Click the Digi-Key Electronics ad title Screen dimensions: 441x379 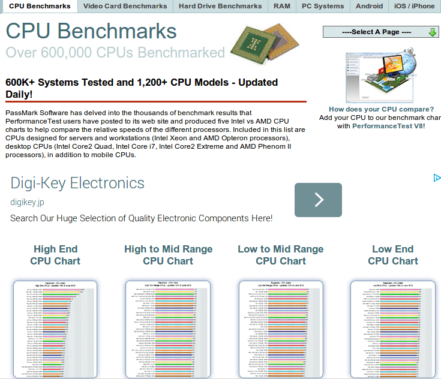pyautogui.click(x=77, y=183)
